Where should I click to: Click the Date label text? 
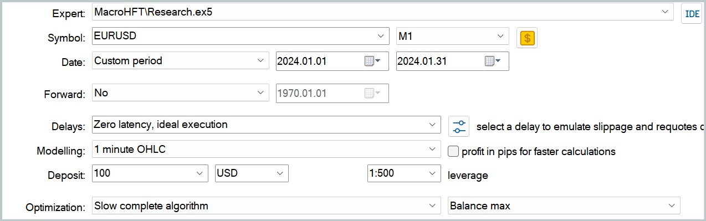pyautogui.click(x=73, y=62)
